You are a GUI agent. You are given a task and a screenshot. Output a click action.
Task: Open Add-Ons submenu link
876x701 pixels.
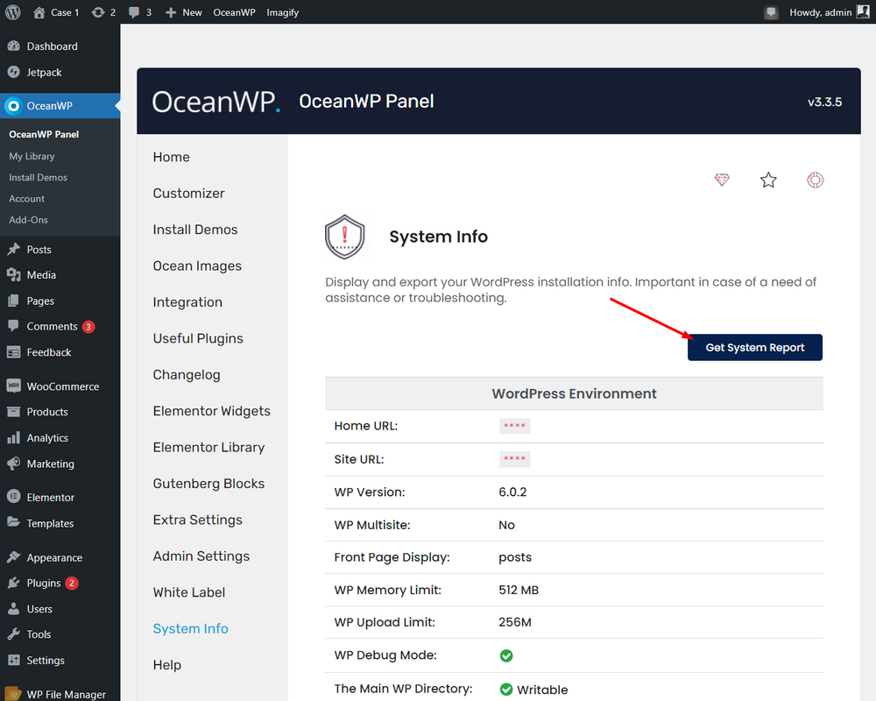coord(29,220)
